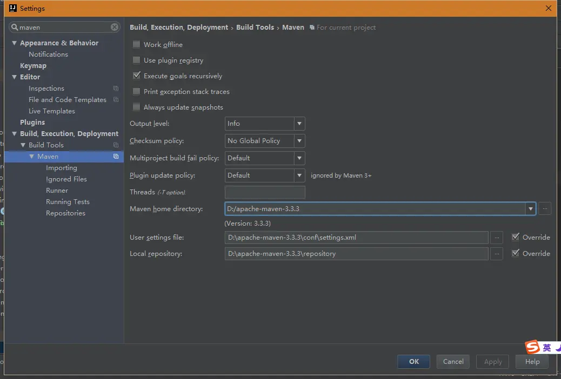Select Running Tests under Maven
This screenshot has height=379, width=561.
[x=68, y=202]
